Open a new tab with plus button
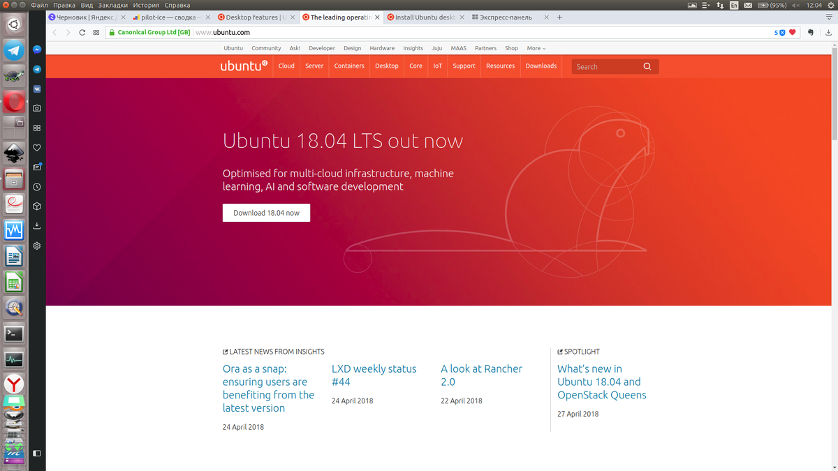 click(559, 17)
